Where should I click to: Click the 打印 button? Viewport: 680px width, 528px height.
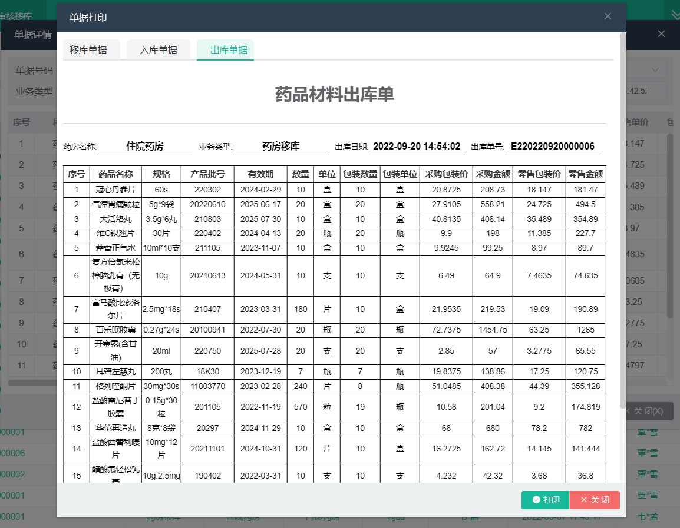[x=545, y=499]
